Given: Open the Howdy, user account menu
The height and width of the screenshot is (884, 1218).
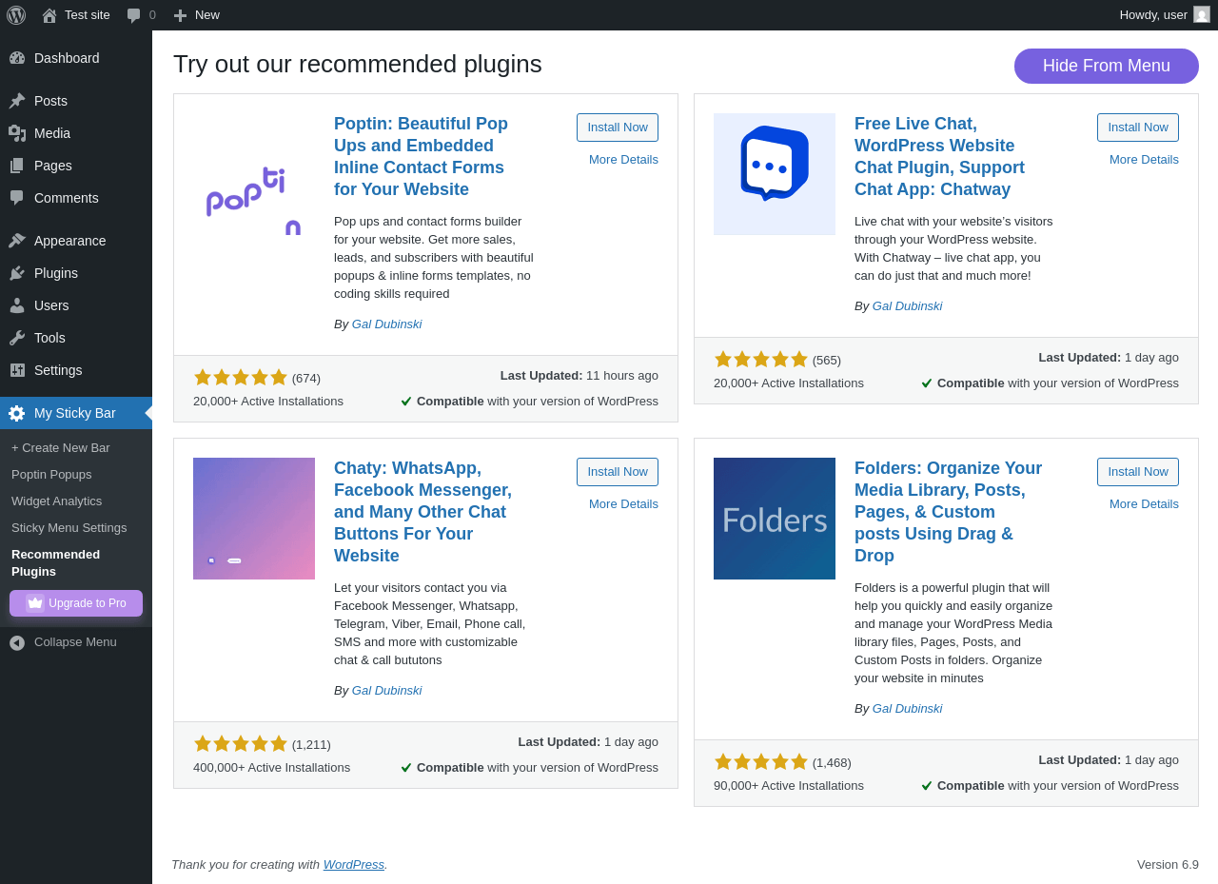Looking at the screenshot, I should point(1153,15).
